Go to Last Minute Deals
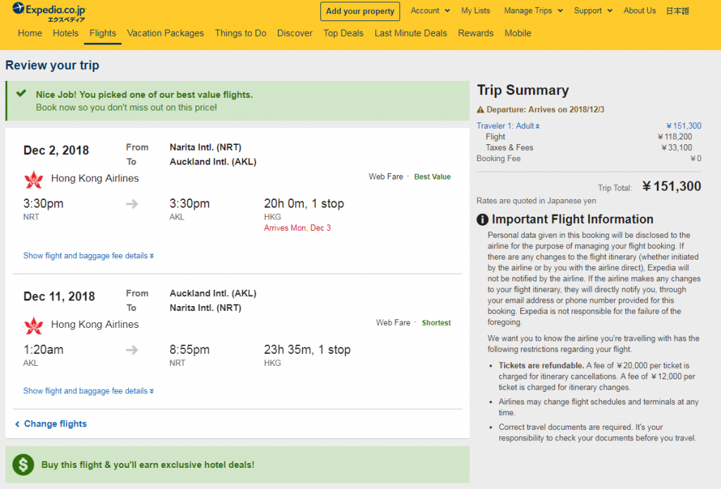This screenshot has height=489, width=721. (x=410, y=33)
